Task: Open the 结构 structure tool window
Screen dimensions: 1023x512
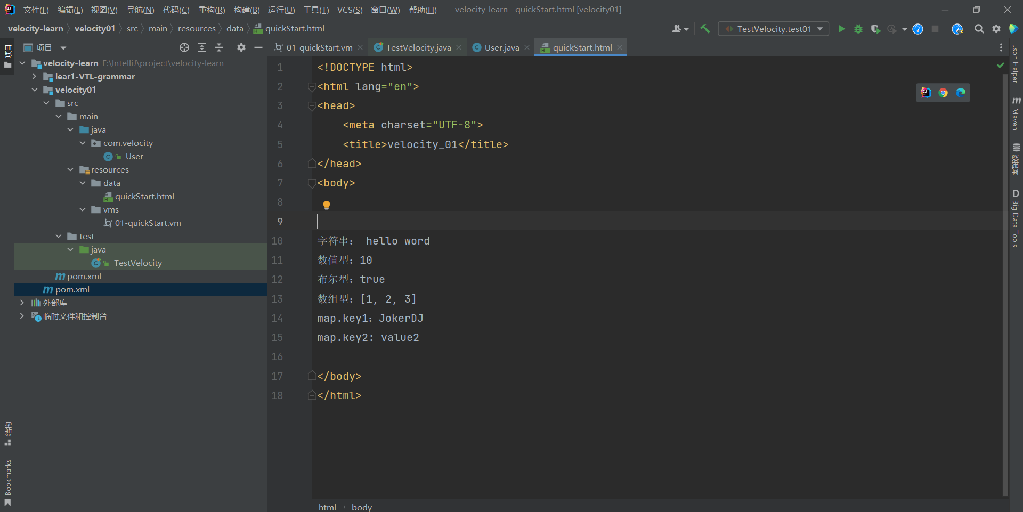Action: (x=7, y=434)
